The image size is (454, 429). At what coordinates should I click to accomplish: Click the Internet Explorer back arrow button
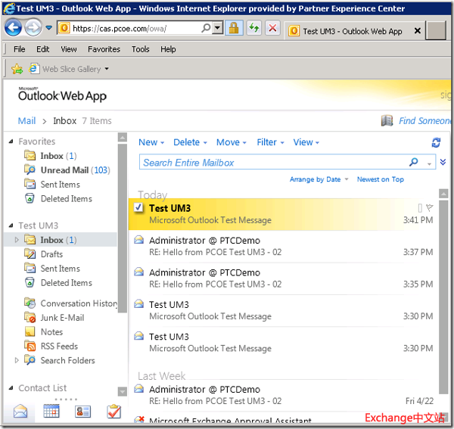pos(14,28)
